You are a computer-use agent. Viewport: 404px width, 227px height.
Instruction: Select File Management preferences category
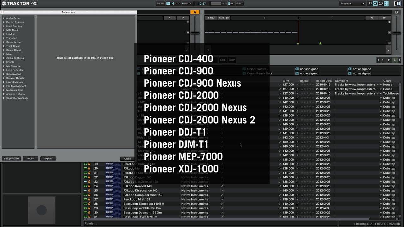(x=16, y=86)
